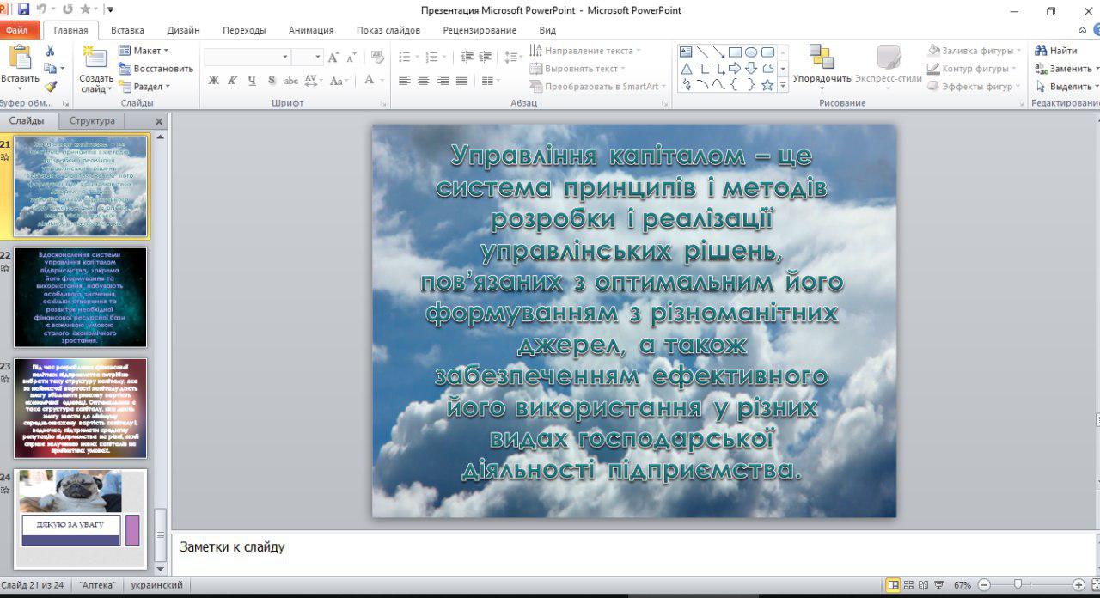Switch to Normal view in status bar
This screenshot has height=598, width=1100.
pos(894,585)
